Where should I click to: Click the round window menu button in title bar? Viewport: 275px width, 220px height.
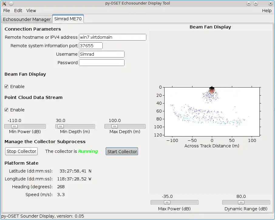tap(11, 3)
